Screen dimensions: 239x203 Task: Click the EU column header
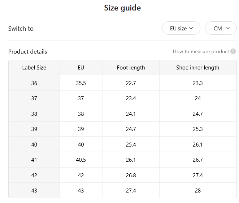coord(81,68)
